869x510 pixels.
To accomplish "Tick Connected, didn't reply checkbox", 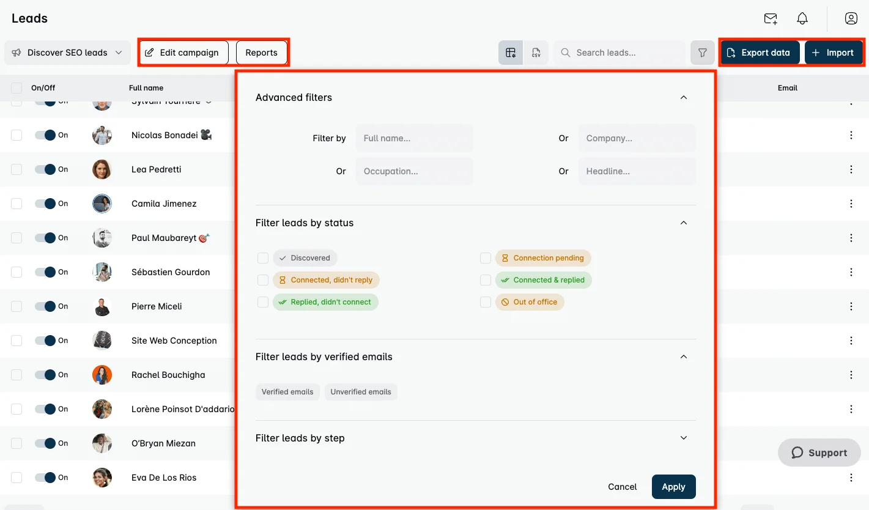I will pyautogui.click(x=263, y=280).
